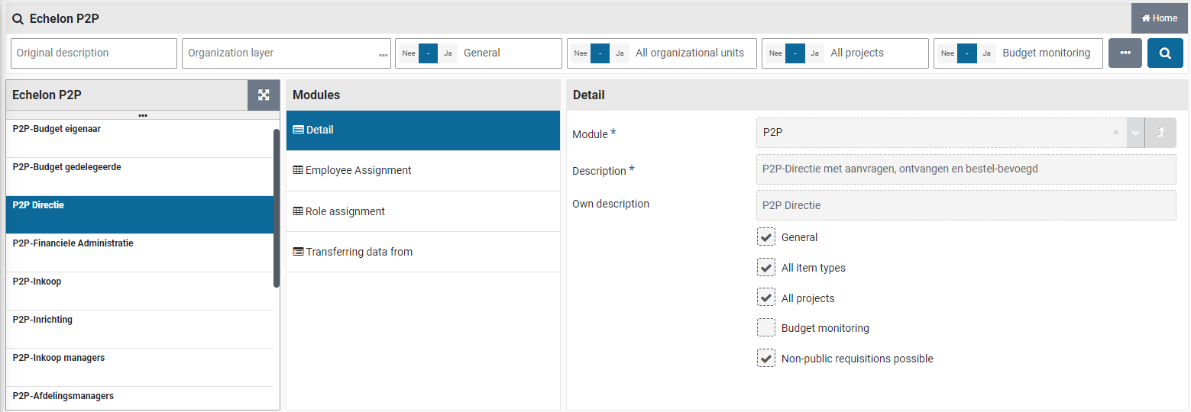Click the Home button with house icon
Viewport: 1191px width, 412px height.
pyautogui.click(x=1159, y=18)
